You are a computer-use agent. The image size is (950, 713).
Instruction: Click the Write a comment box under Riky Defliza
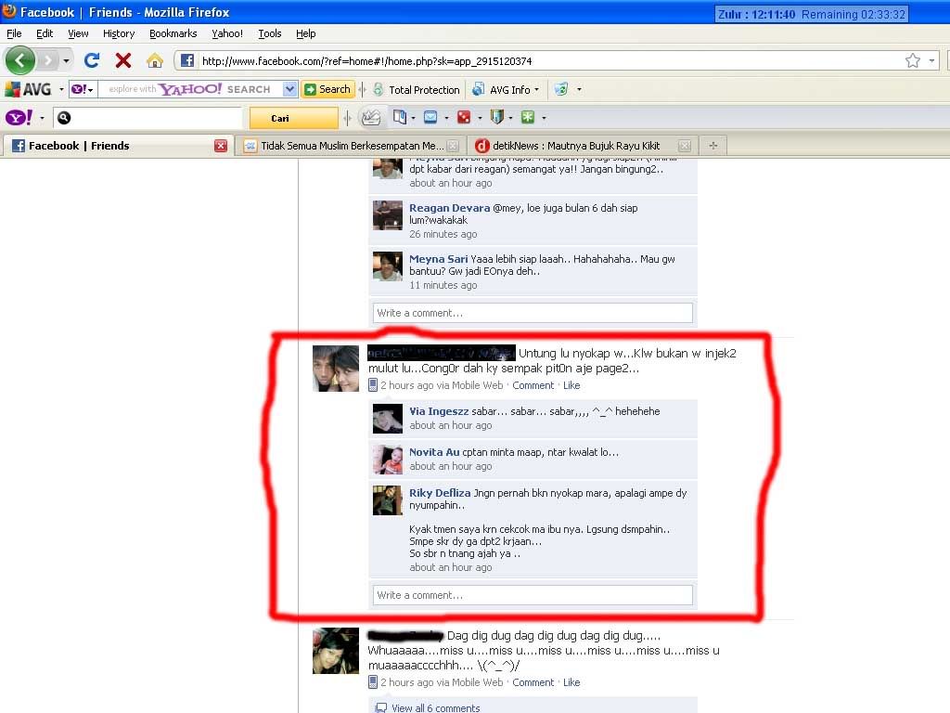(x=533, y=595)
